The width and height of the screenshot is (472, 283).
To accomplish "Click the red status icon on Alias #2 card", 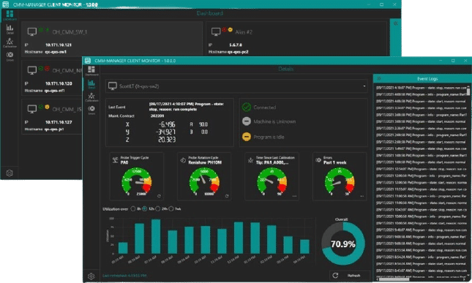I will pyautogui.click(x=224, y=29).
